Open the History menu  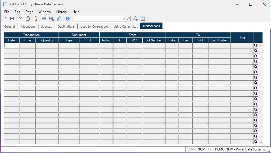pyautogui.click(x=61, y=12)
